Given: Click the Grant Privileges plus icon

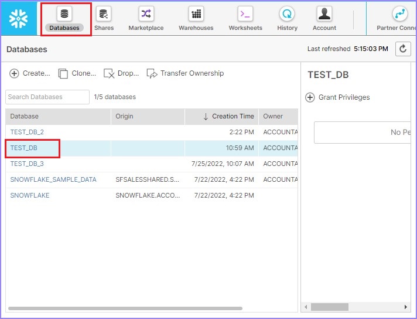Looking at the screenshot, I should point(310,97).
